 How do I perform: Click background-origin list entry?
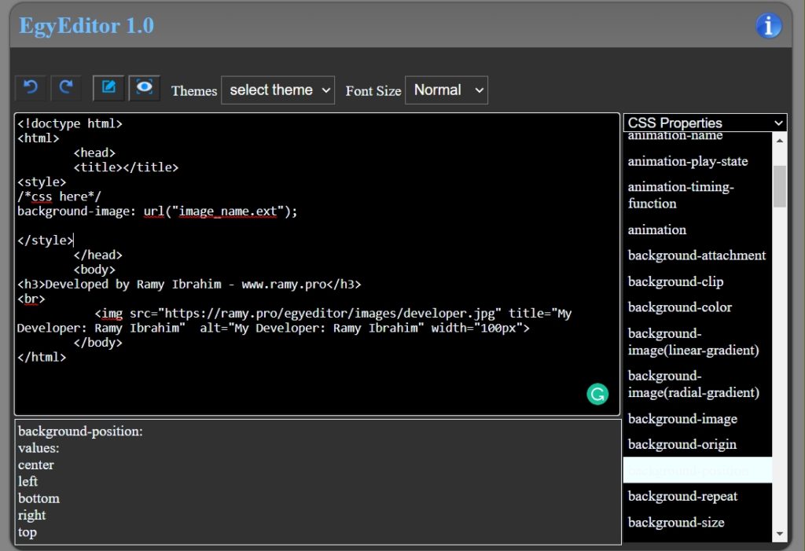(682, 444)
